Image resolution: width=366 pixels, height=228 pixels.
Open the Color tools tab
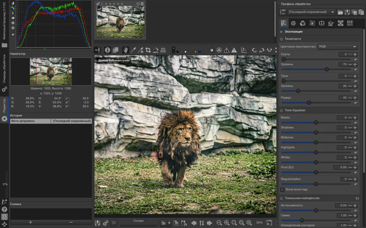[x=303, y=23]
